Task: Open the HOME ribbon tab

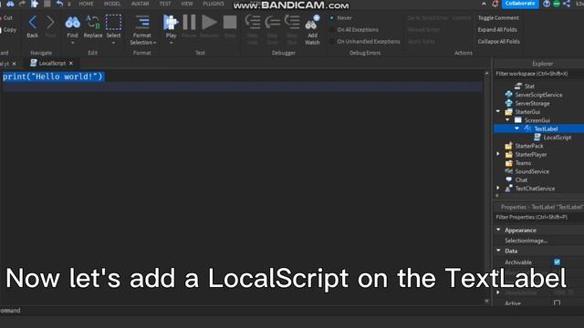Action: click(x=86, y=4)
